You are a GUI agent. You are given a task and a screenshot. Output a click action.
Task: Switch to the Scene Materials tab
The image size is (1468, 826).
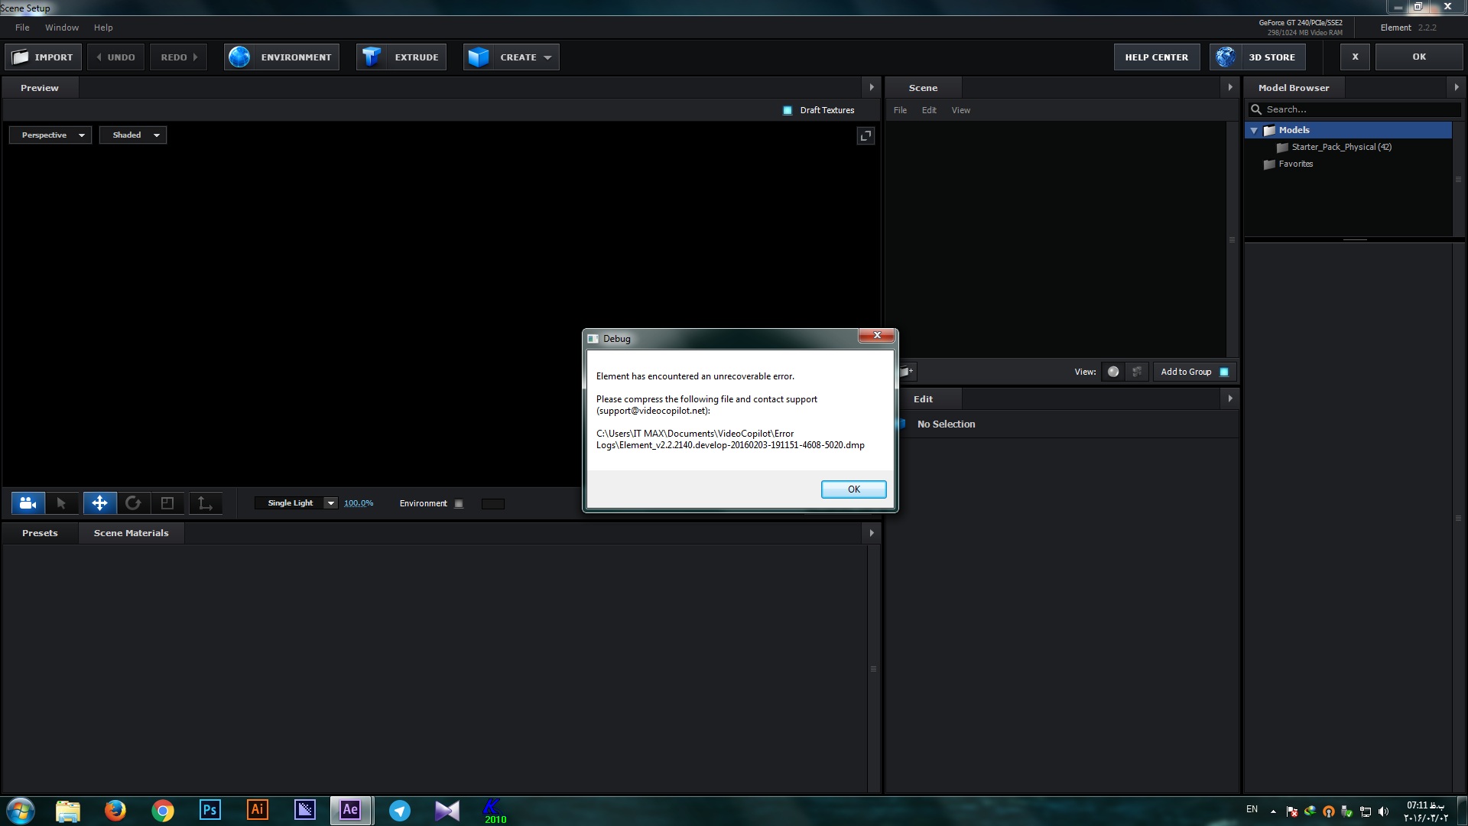(x=131, y=533)
